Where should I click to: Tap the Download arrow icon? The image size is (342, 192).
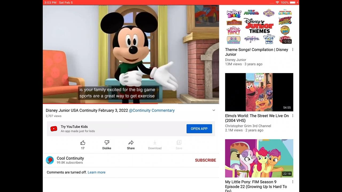[155, 143]
